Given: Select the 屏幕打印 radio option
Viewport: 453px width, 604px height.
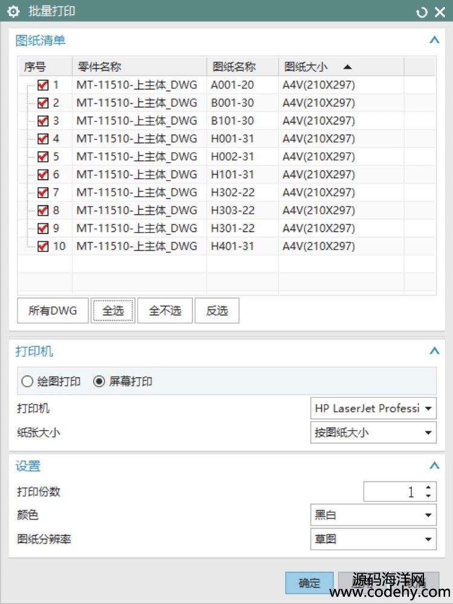Looking at the screenshot, I should click(x=100, y=382).
